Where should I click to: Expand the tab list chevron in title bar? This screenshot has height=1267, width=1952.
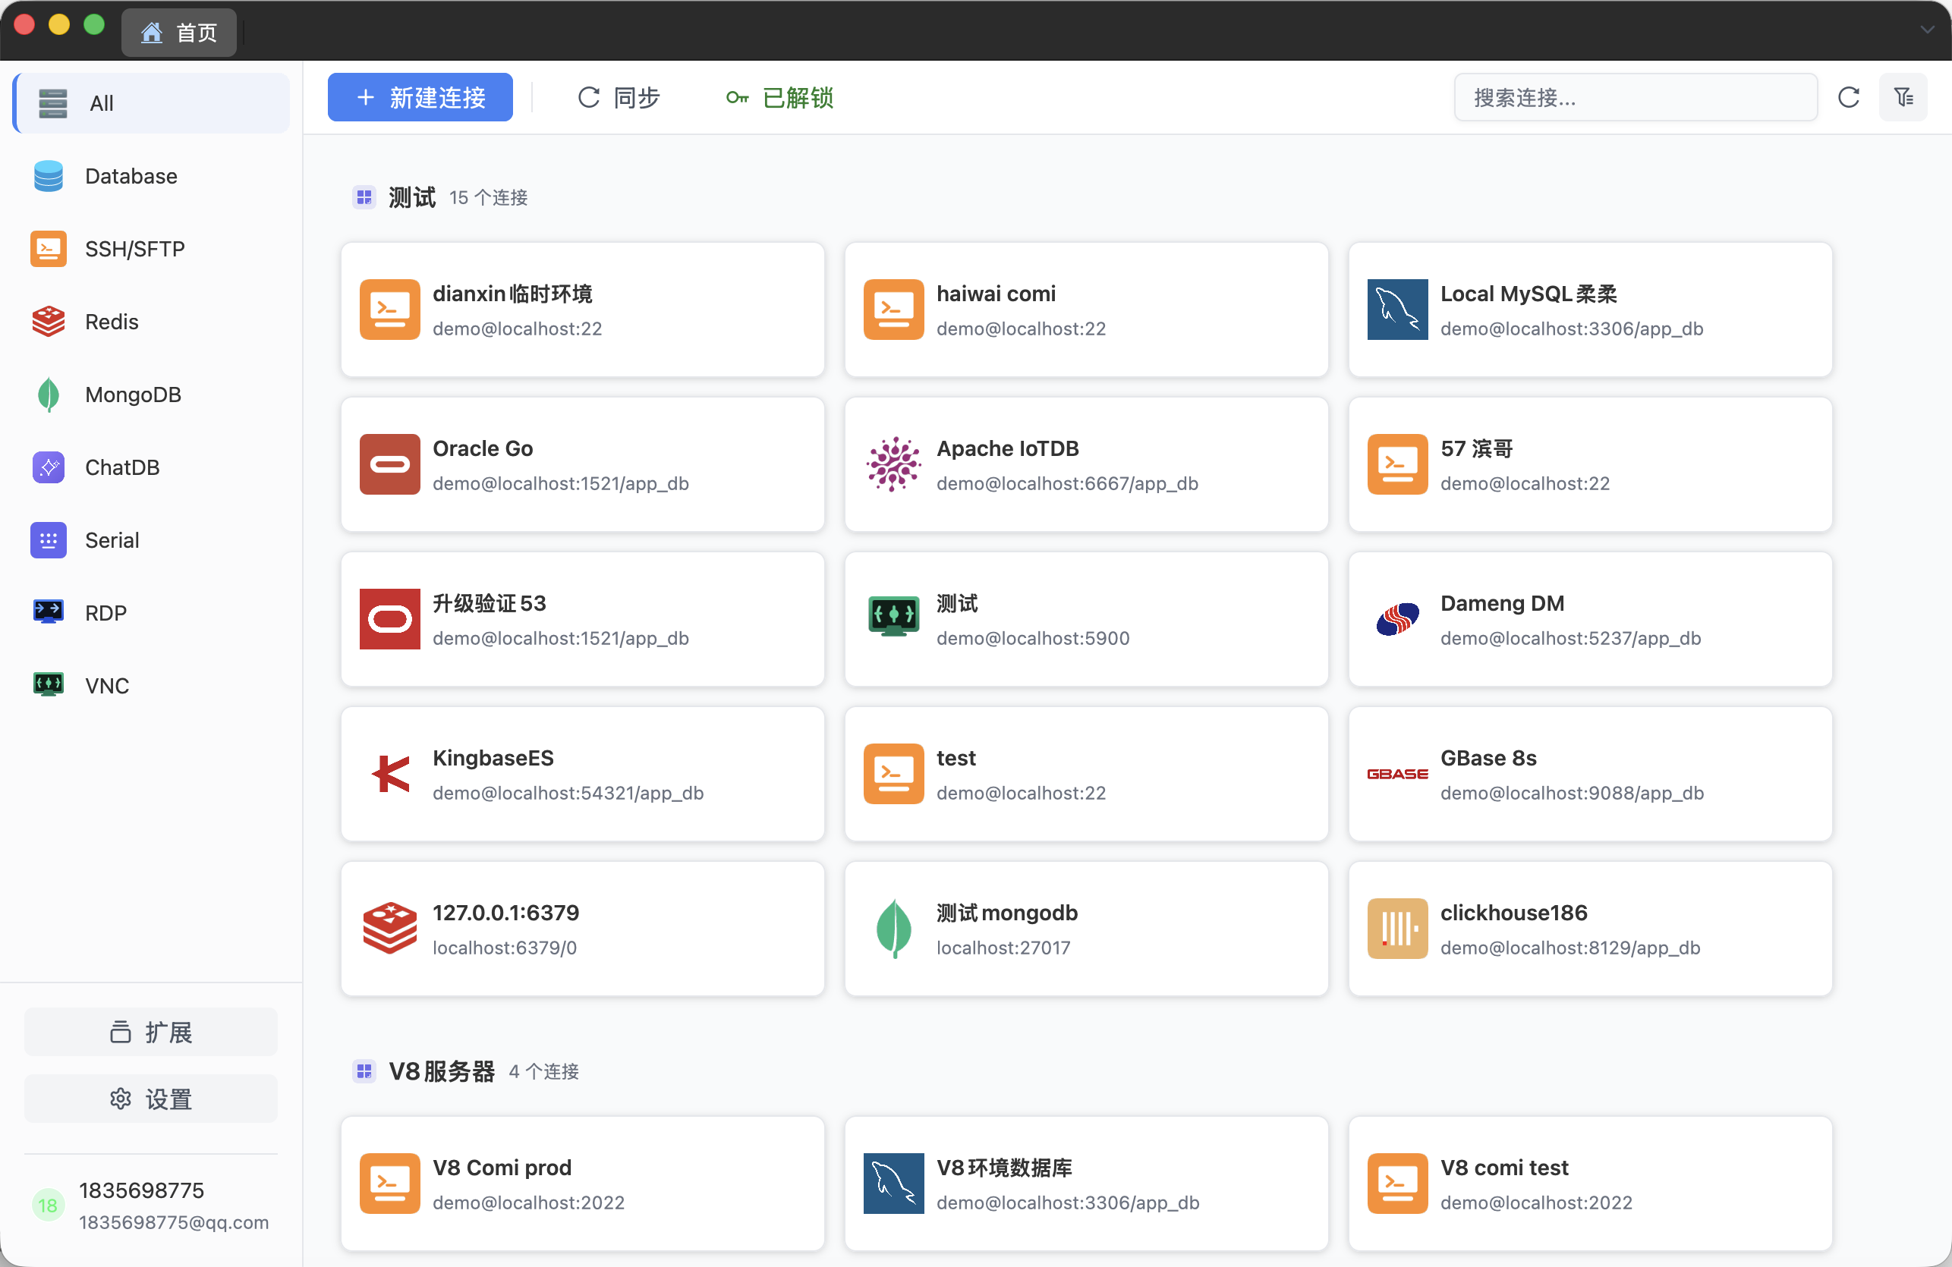point(1926,30)
